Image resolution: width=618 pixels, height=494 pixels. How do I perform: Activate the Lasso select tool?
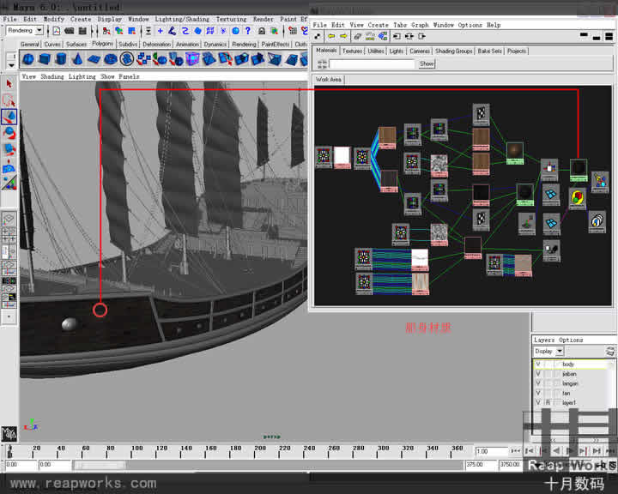click(9, 100)
